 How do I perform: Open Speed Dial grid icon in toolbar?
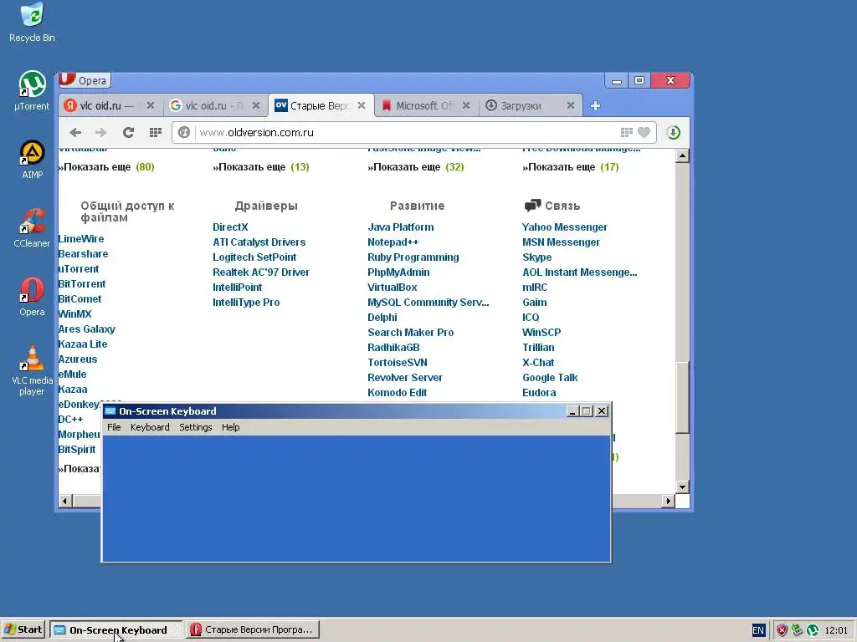coord(155,133)
